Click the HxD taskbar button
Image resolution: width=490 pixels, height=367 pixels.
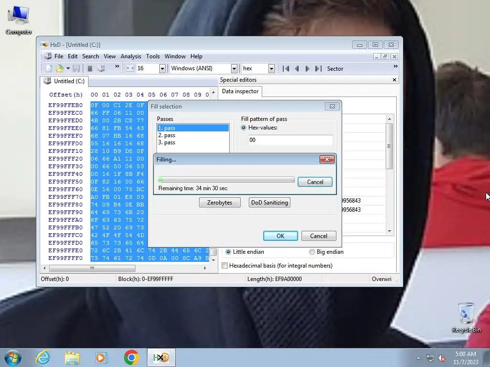(x=161, y=357)
